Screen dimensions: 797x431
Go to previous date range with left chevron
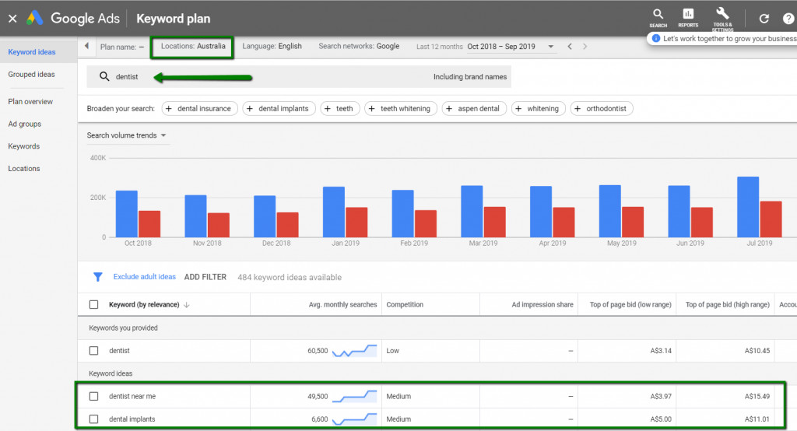point(570,46)
